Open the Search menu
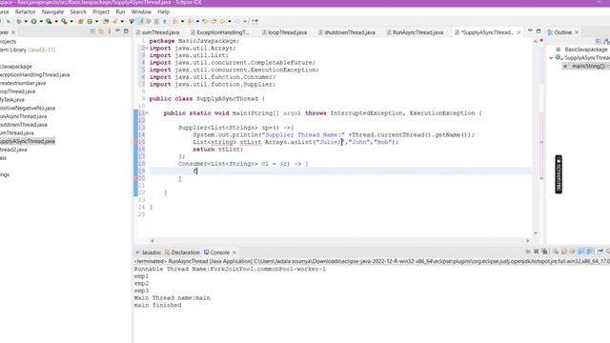 pyautogui.click(x=78, y=12)
